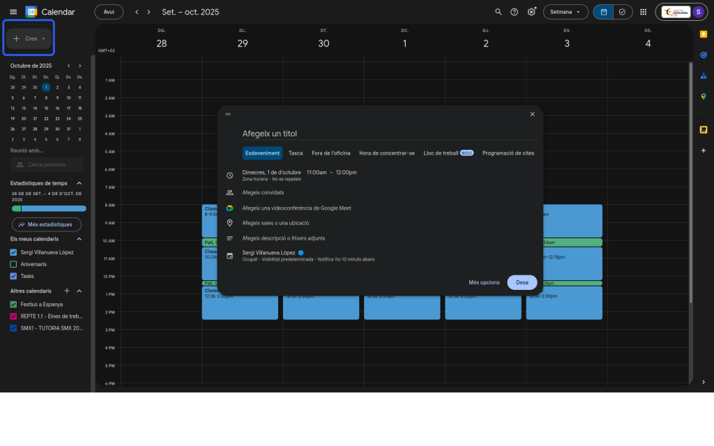The height and width of the screenshot is (446, 714).
Task: Open the main menu hamburger icon
Action: 13,12
